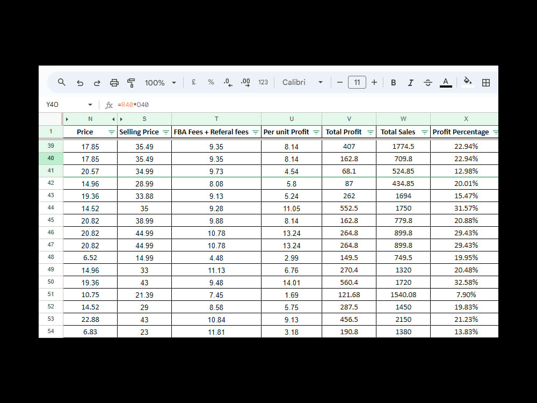Image resolution: width=537 pixels, height=403 pixels.
Task: Click total profit cell 407
Action: pyautogui.click(x=349, y=146)
